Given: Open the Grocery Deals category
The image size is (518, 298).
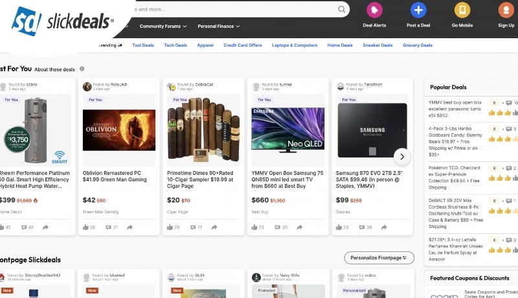Looking at the screenshot, I should pos(418,45).
